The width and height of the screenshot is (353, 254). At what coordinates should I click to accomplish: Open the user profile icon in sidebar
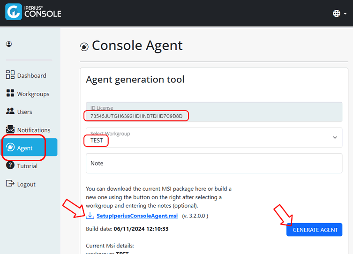9,44
